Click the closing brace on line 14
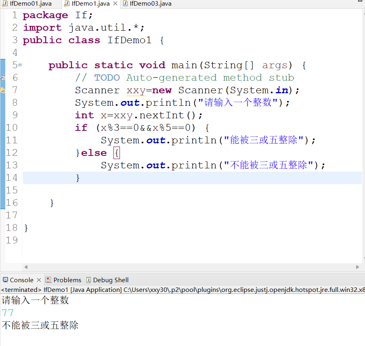 click(78, 178)
